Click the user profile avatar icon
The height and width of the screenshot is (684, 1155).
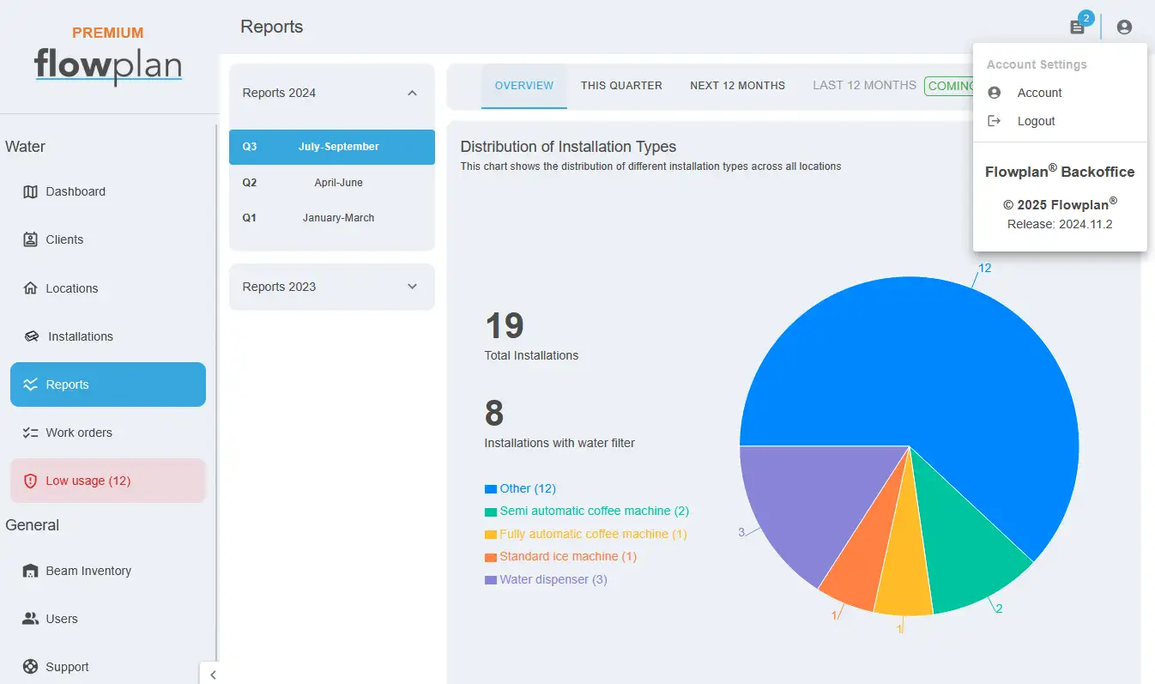point(1124,27)
